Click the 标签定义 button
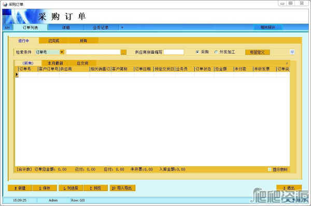311x206 pixels. pyautogui.click(x=257, y=52)
